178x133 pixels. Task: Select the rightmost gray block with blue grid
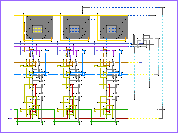pos(114,28)
